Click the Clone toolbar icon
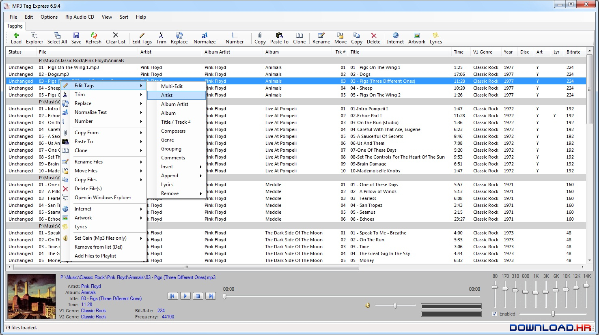This screenshot has height=335, width=599. (299, 38)
